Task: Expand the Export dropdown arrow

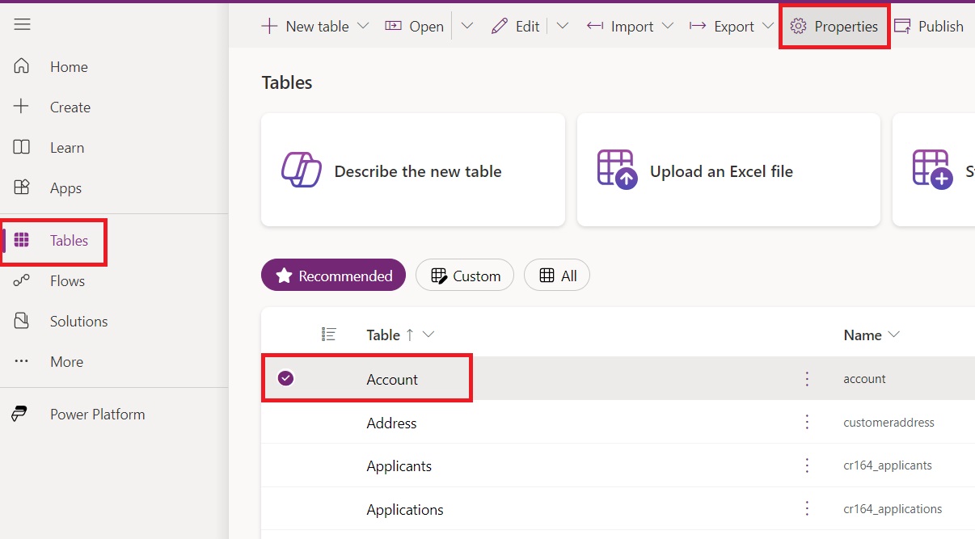Action: pos(768,26)
